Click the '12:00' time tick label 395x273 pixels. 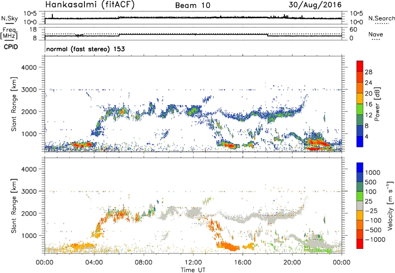[x=193, y=263]
